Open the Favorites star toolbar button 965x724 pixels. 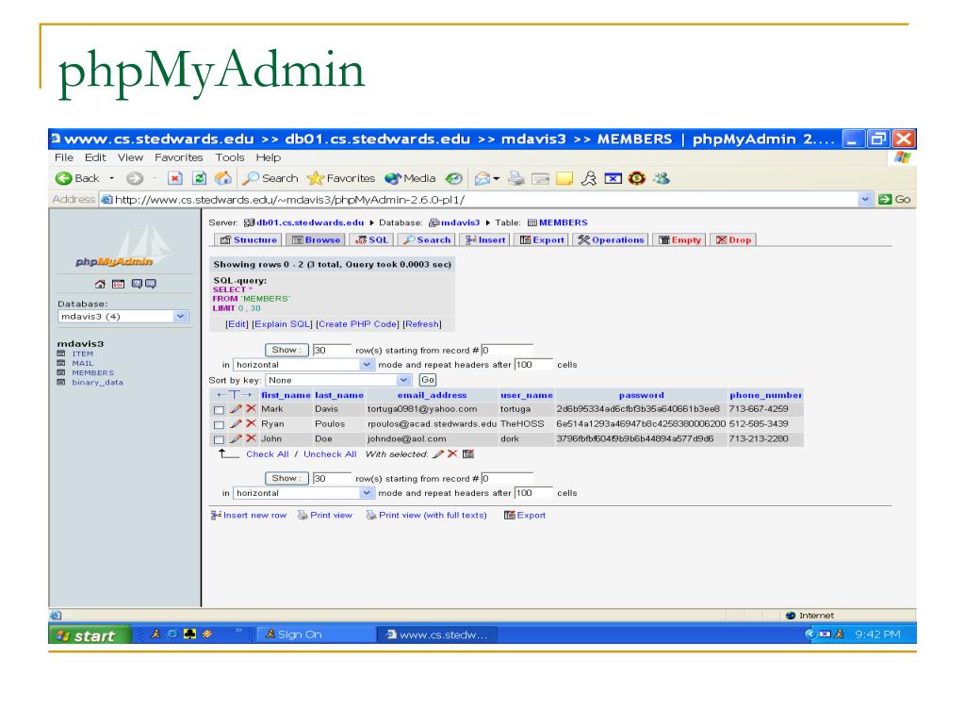[341, 178]
